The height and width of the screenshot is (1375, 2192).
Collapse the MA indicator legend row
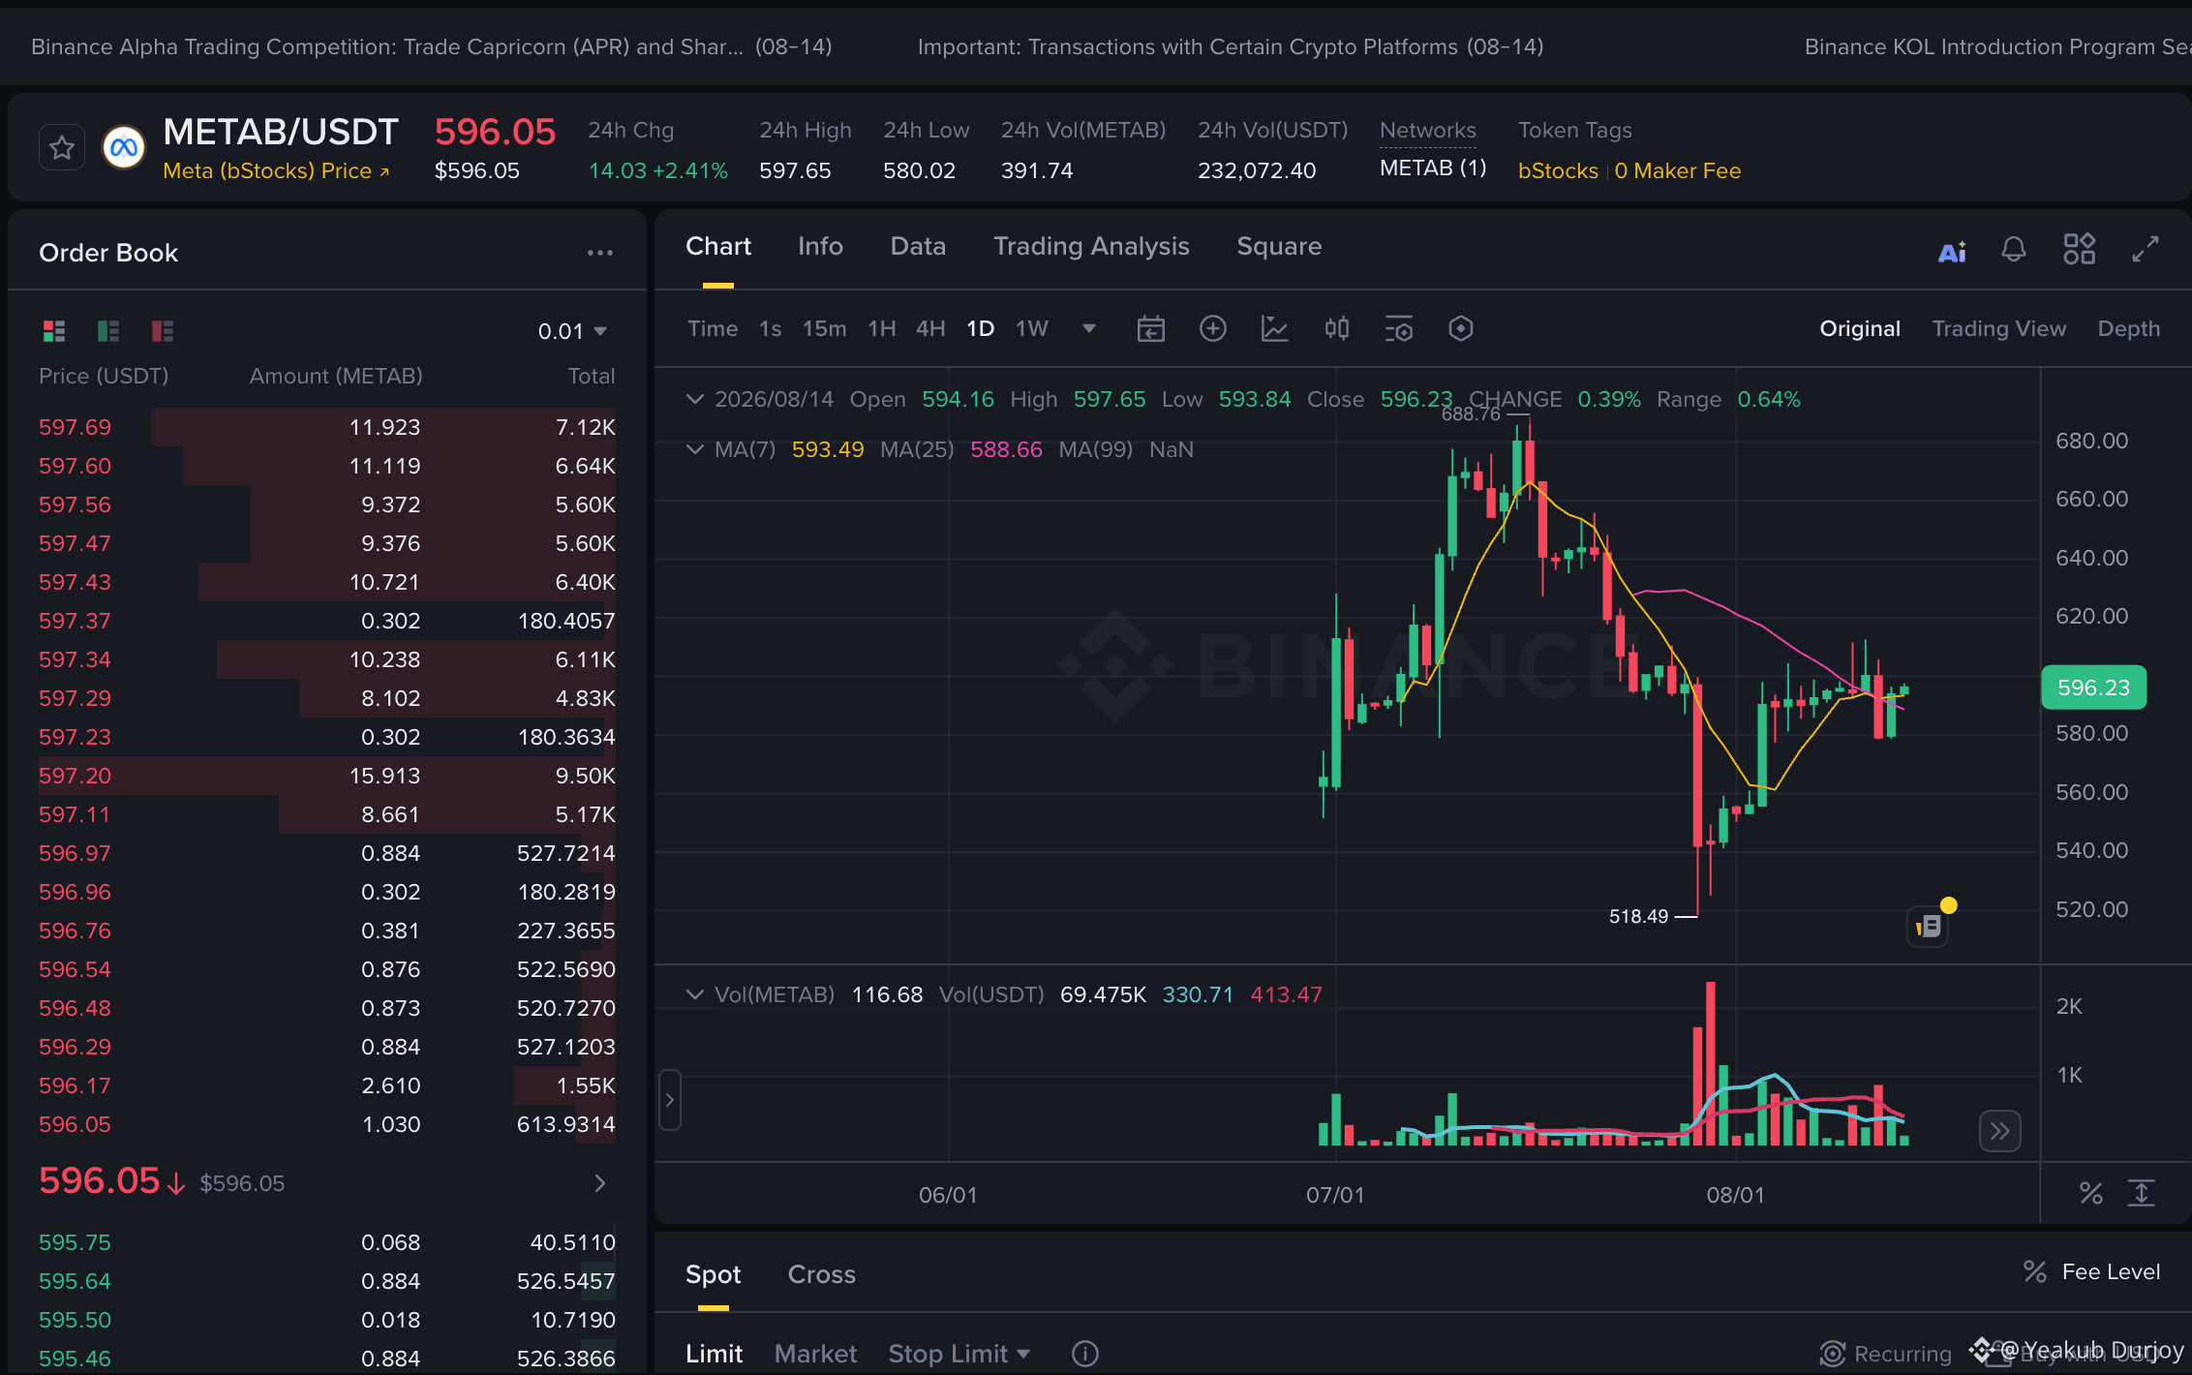694,449
